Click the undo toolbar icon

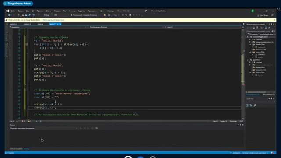(x=33, y=15)
